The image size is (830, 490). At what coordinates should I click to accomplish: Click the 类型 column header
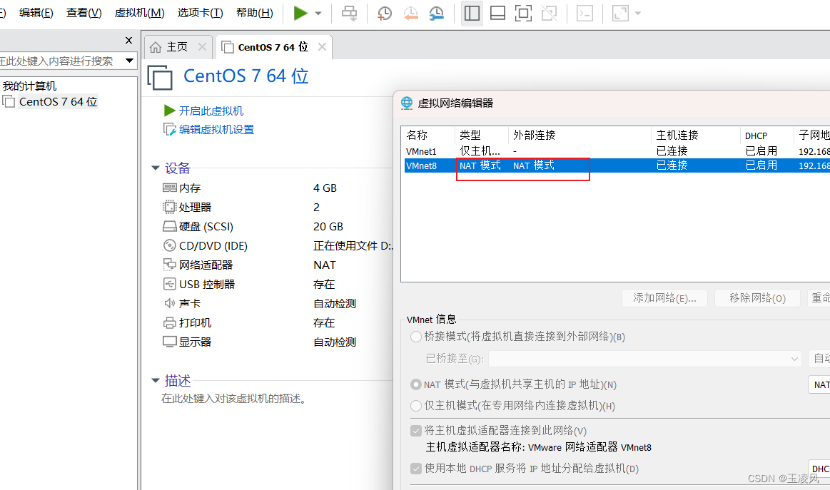click(481, 135)
